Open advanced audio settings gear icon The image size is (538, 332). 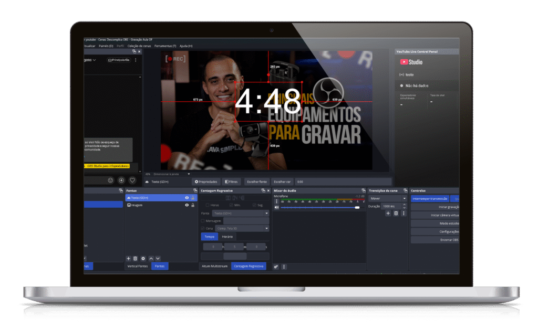pyautogui.click(x=276, y=266)
